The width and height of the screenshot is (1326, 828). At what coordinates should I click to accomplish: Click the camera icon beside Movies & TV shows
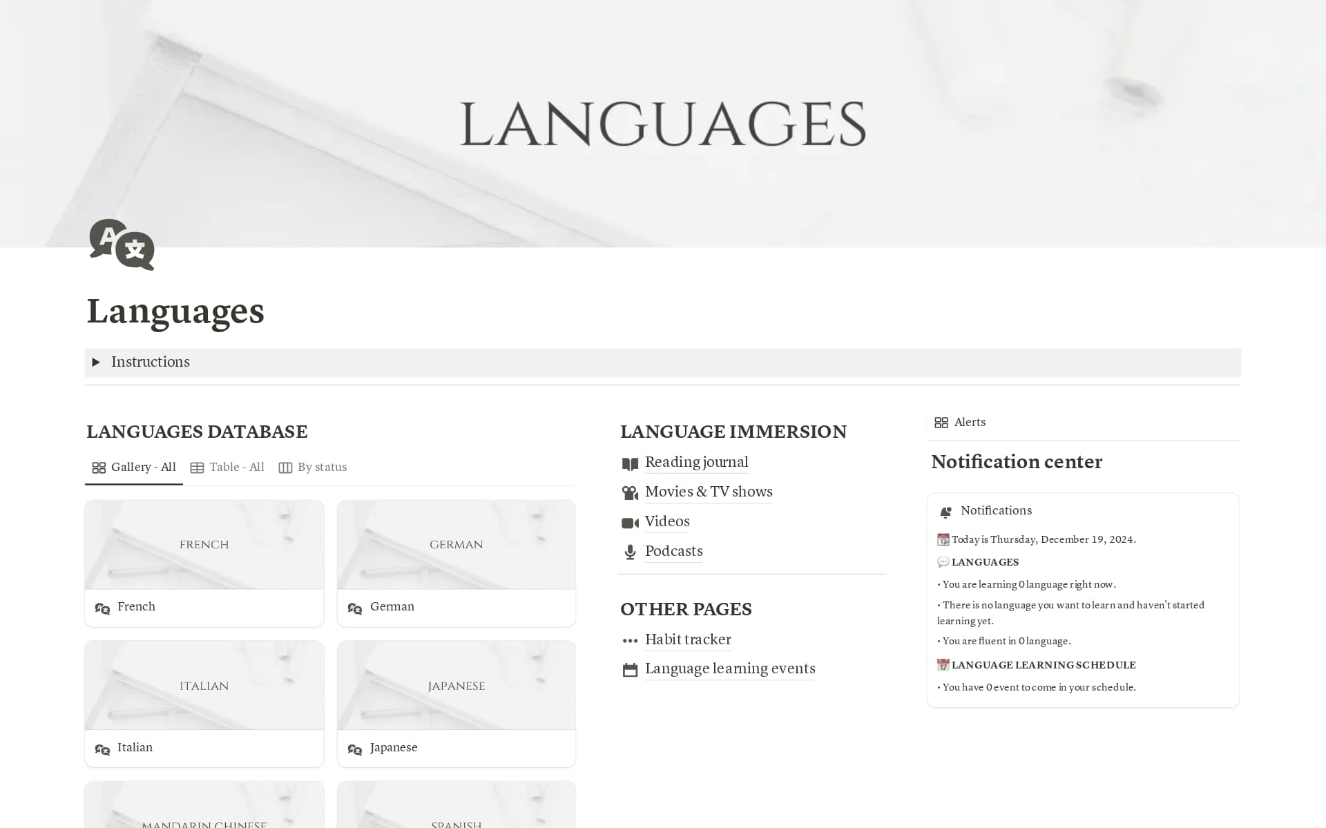(629, 493)
